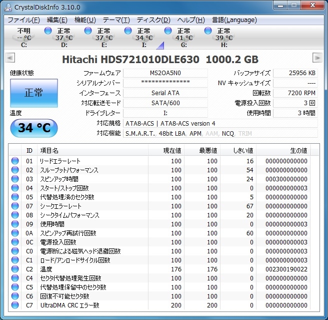Viewport: 328px width, 320px height.
Task: Click the CrystalDiskInfo app icon in title bar
Action: [7, 7]
